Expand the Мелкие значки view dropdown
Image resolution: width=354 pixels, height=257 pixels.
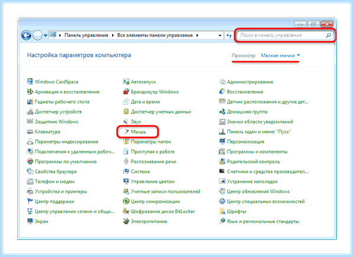(280, 55)
